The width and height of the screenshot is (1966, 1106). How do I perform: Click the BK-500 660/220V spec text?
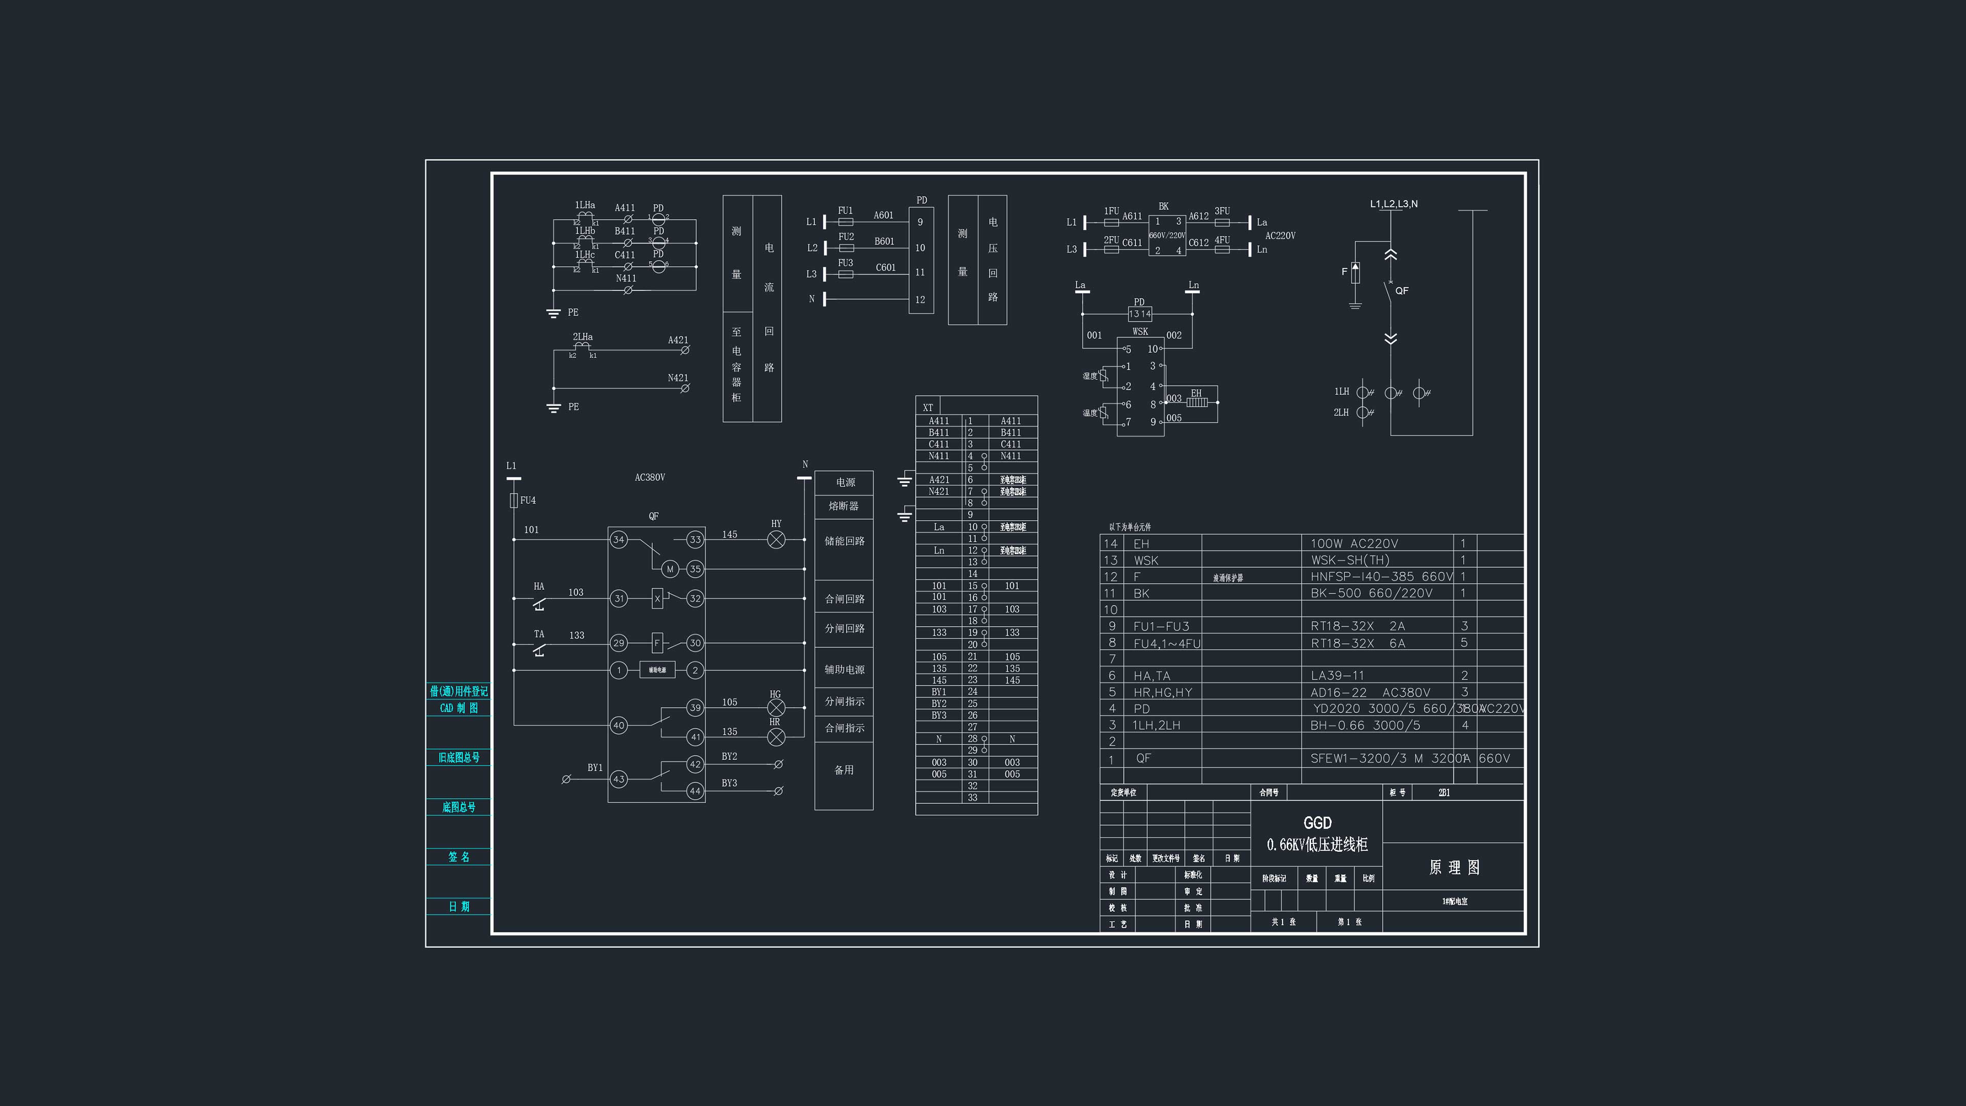pos(1372,593)
